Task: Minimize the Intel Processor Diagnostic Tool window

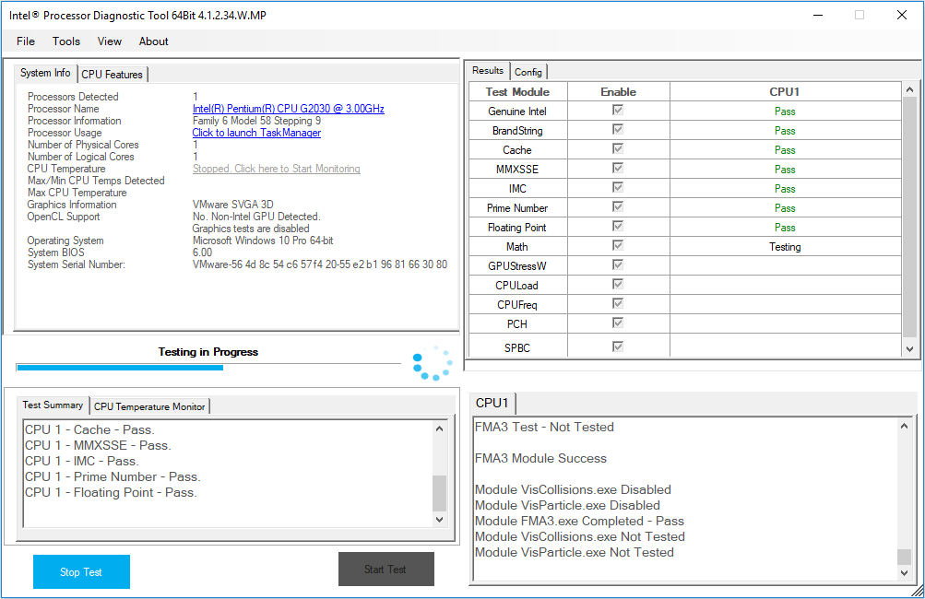Action: (818, 15)
